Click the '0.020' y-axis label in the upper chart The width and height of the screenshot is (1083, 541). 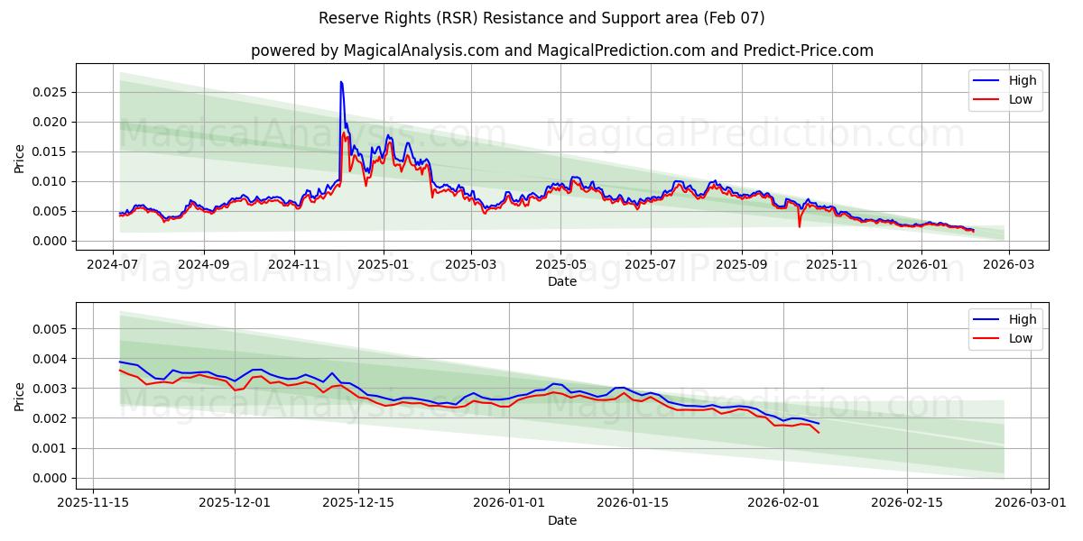[51, 122]
